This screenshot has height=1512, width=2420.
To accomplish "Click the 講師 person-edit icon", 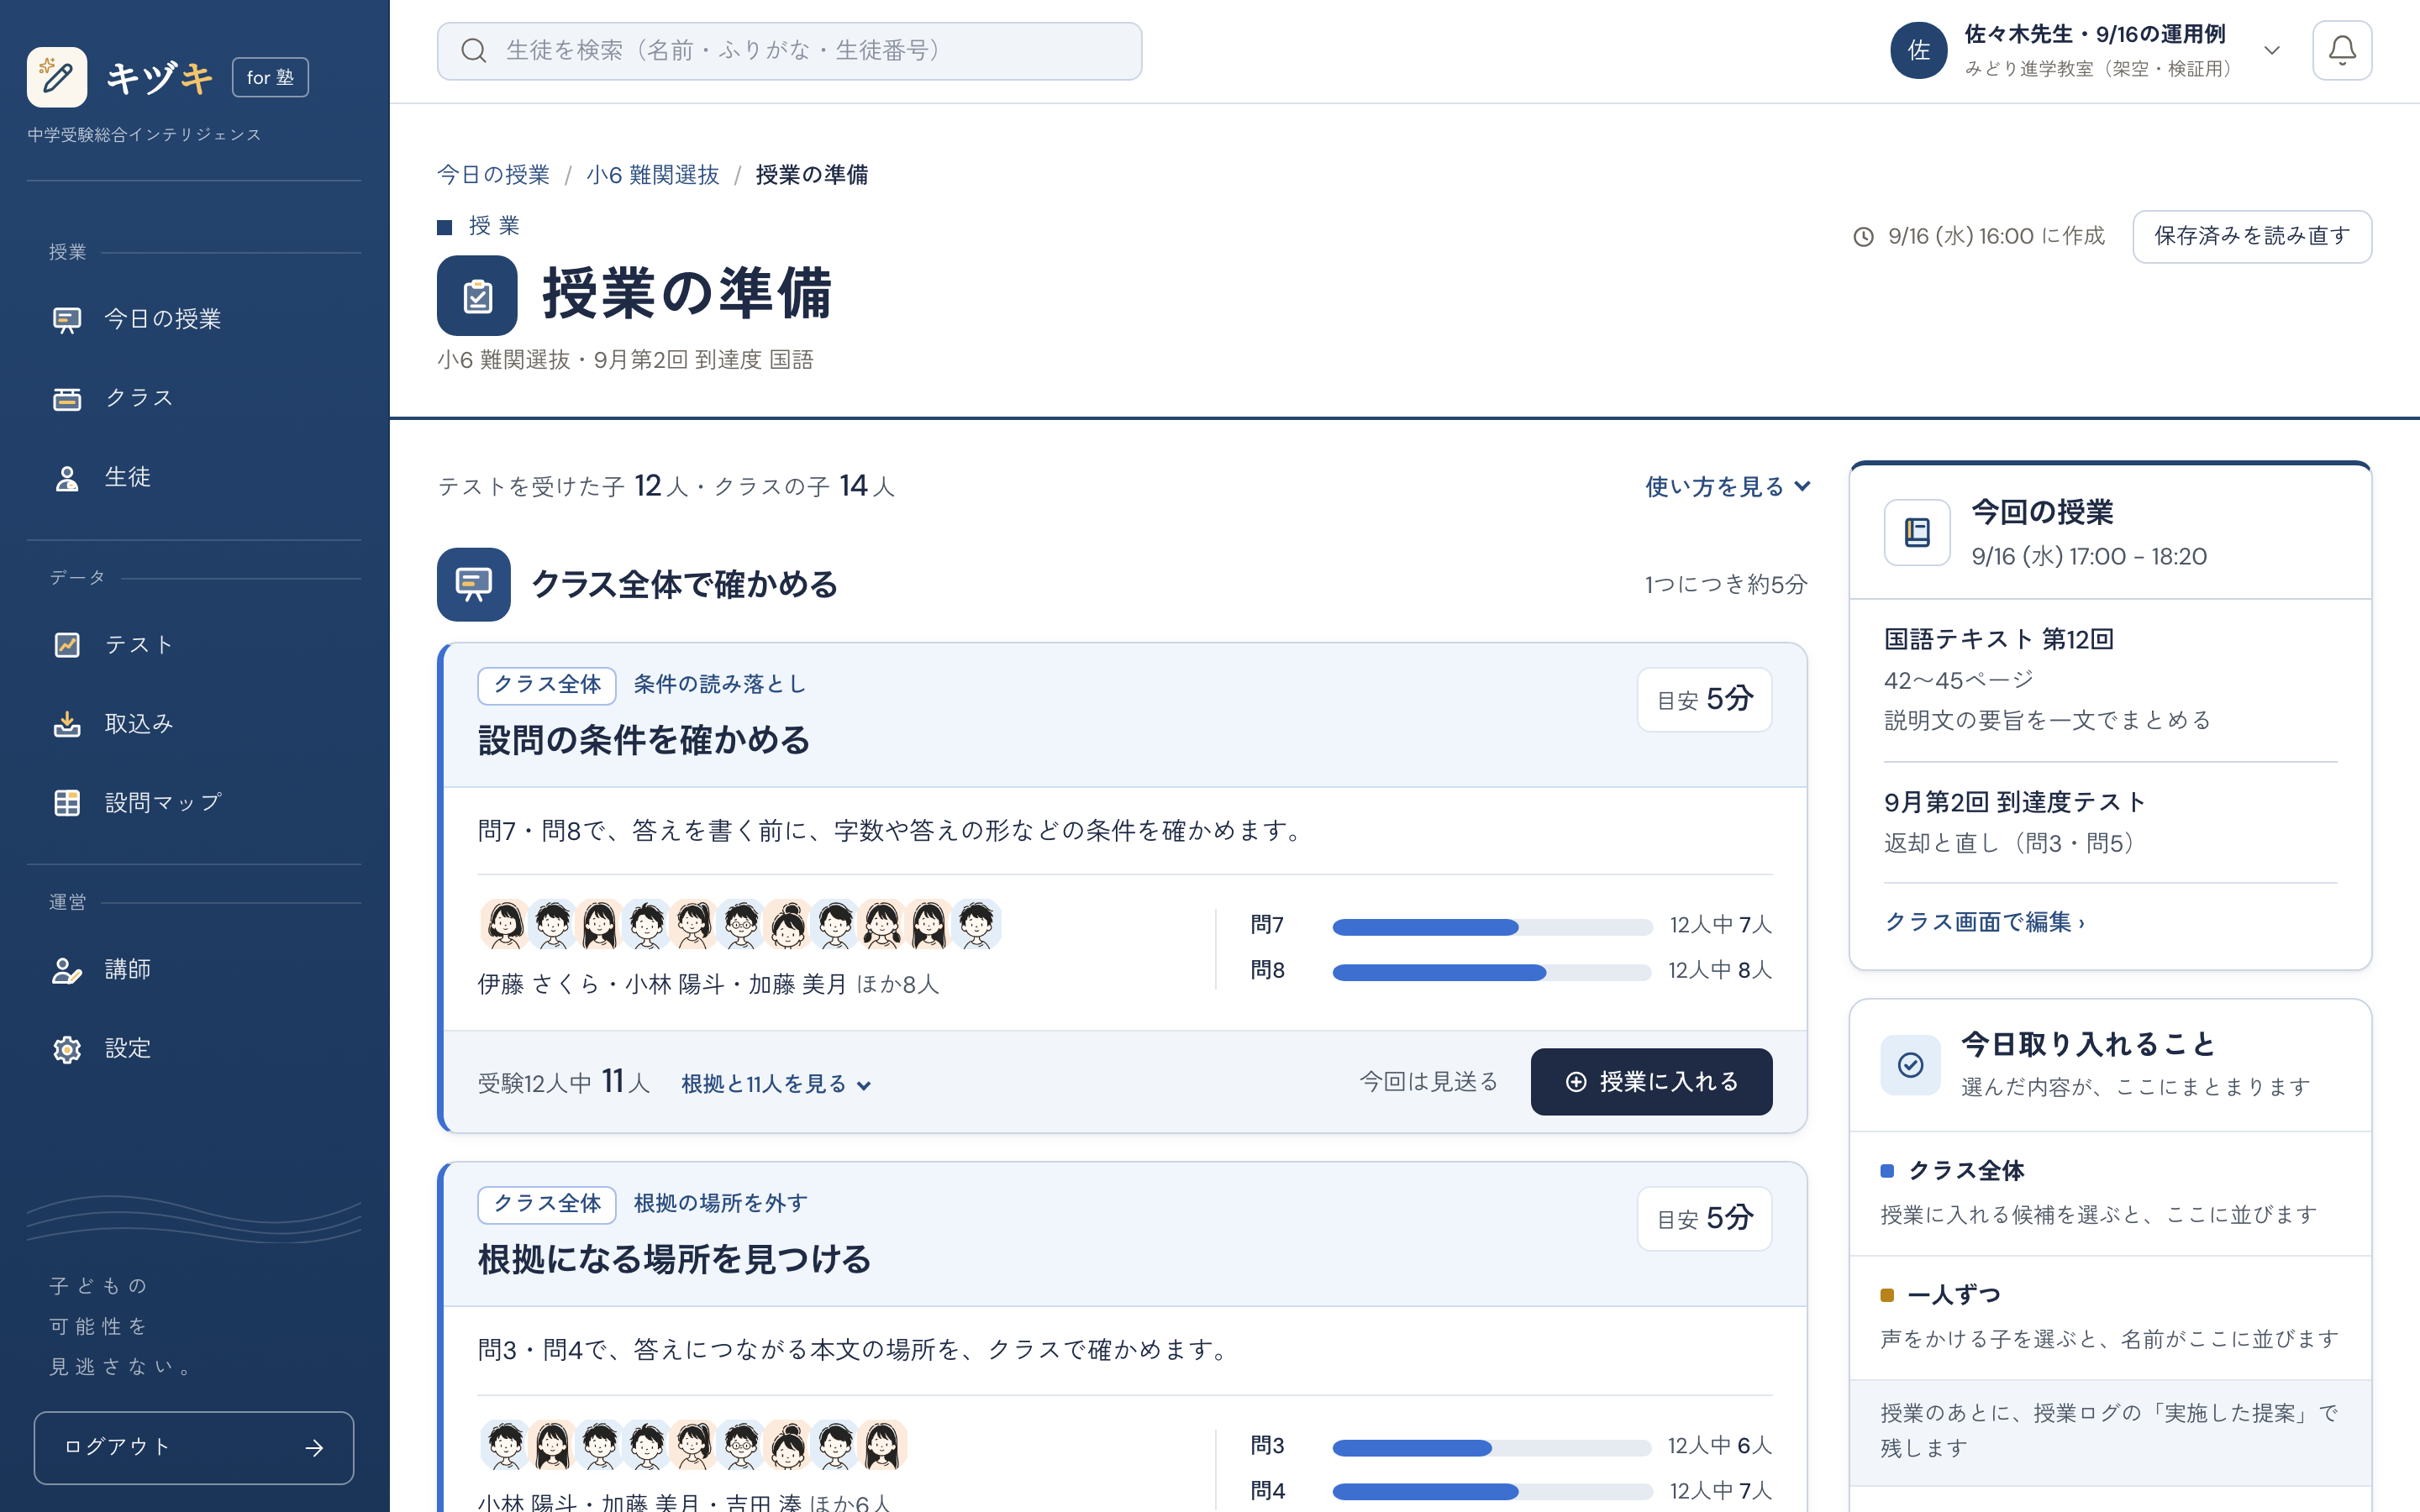I will 67,970.
